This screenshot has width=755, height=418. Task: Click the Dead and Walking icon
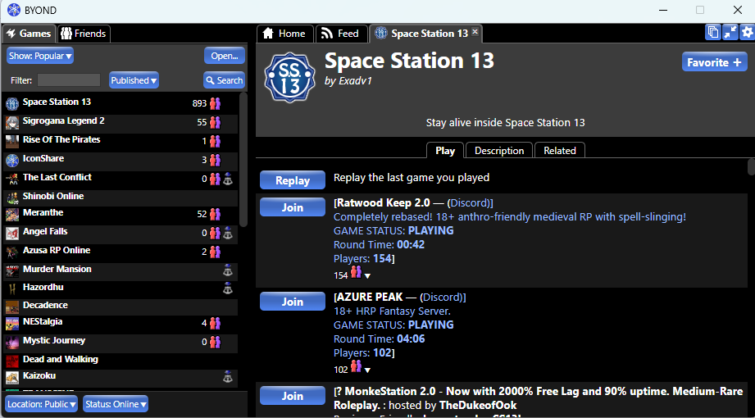(12, 361)
